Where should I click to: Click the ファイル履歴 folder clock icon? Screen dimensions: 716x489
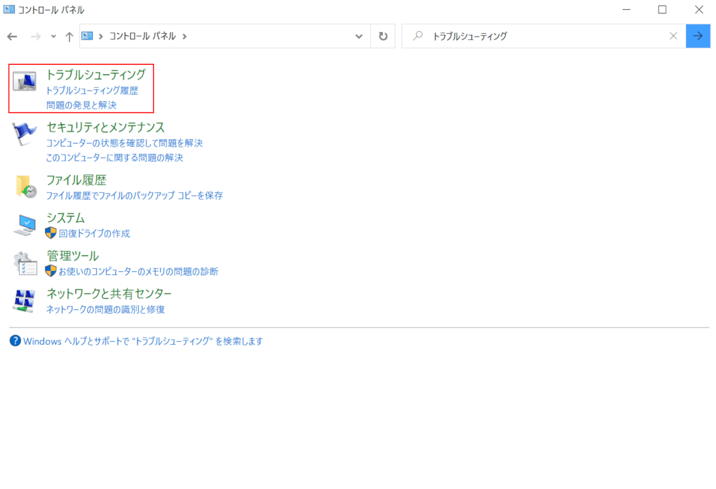[26, 186]
